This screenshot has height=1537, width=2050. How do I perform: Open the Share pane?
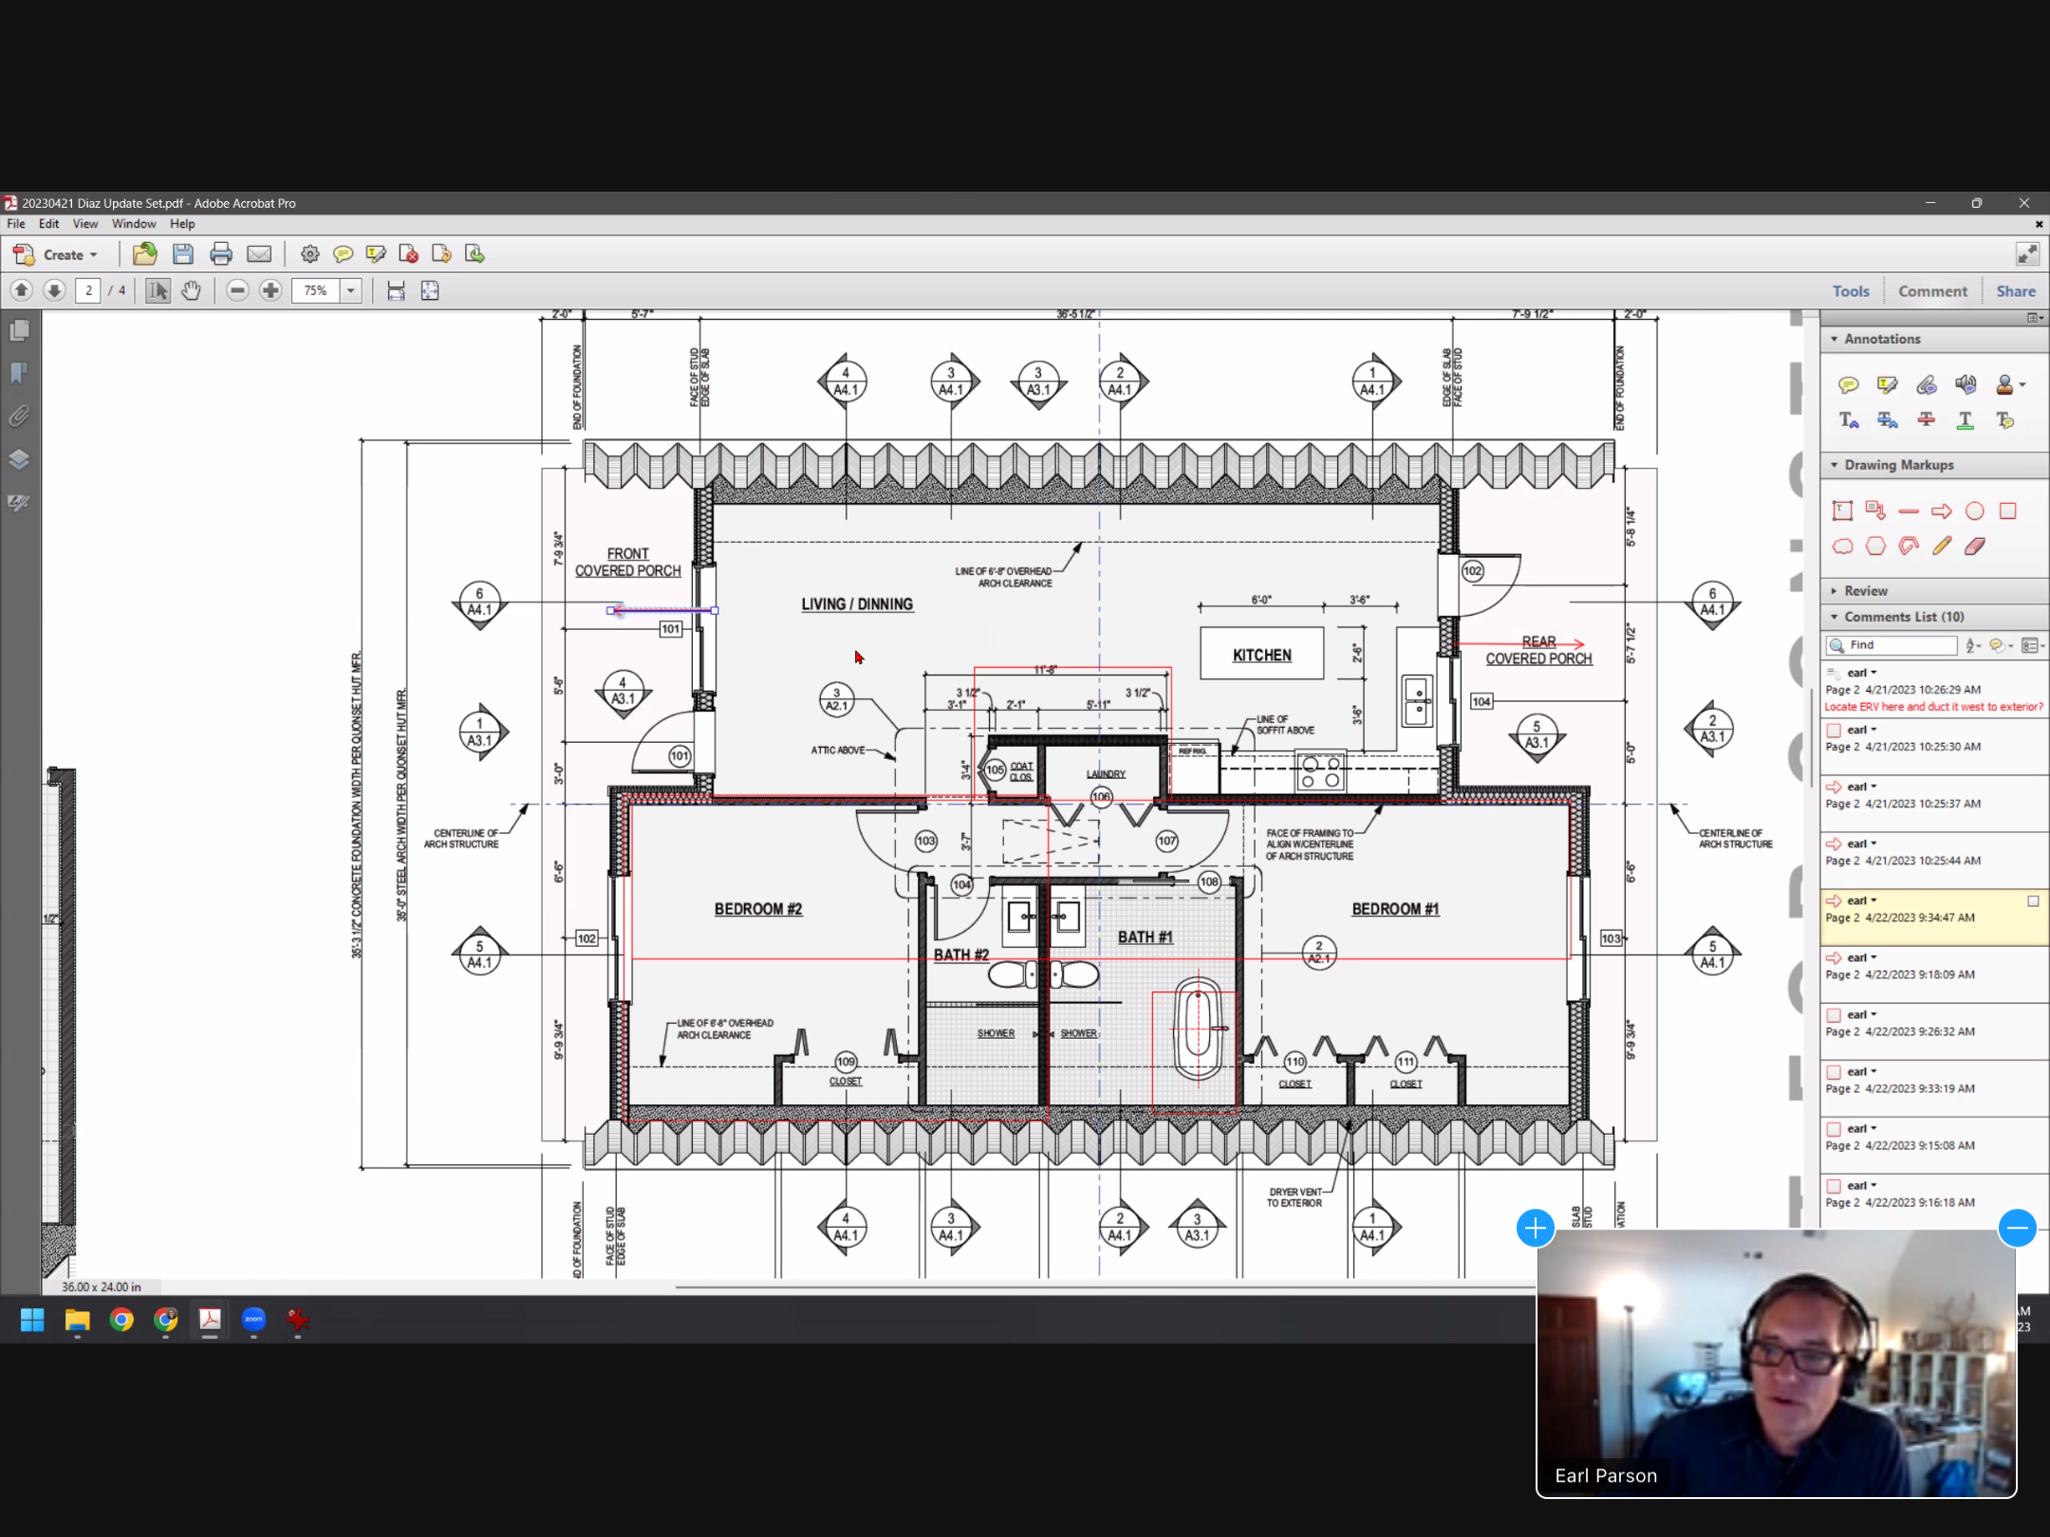(x=2015, y=291)
